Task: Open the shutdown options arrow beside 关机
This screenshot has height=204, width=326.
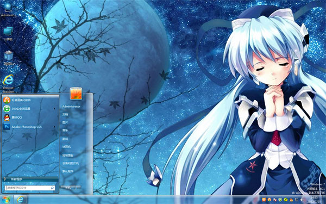Action: click(x=78, y=188)
